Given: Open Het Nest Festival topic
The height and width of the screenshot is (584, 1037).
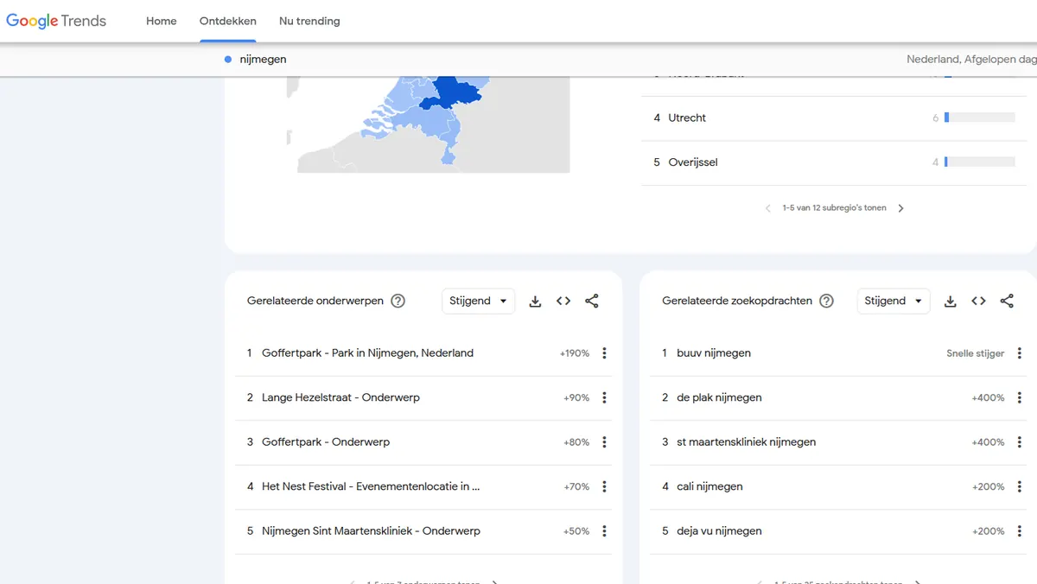Looking at the screenshot, I should pos(371,487).
